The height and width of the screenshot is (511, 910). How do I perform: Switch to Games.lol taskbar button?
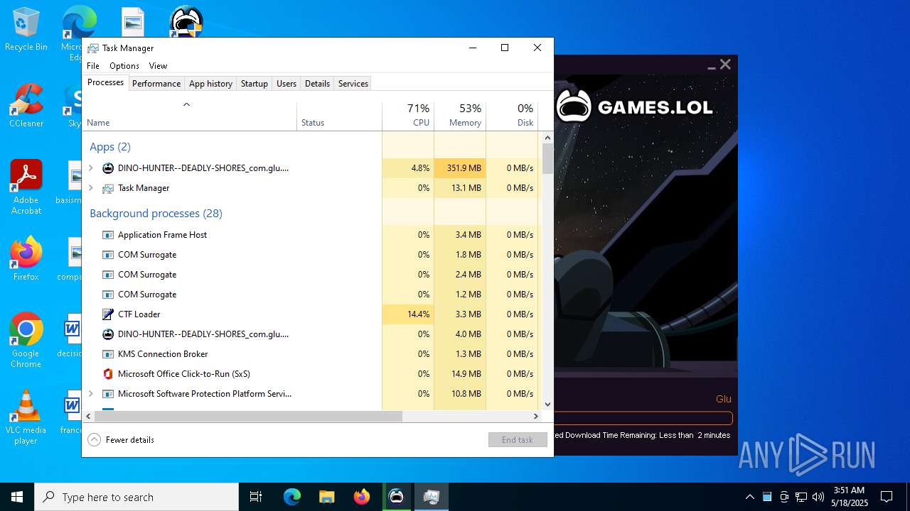(396, 497)
